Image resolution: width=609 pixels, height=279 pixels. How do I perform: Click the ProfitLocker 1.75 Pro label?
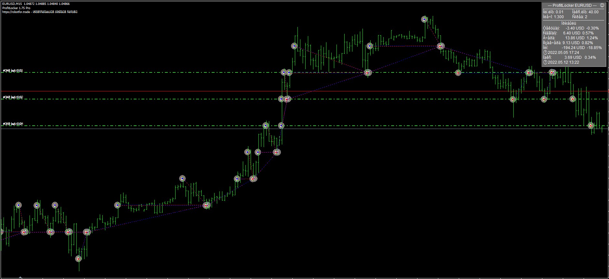coord(16,8)
